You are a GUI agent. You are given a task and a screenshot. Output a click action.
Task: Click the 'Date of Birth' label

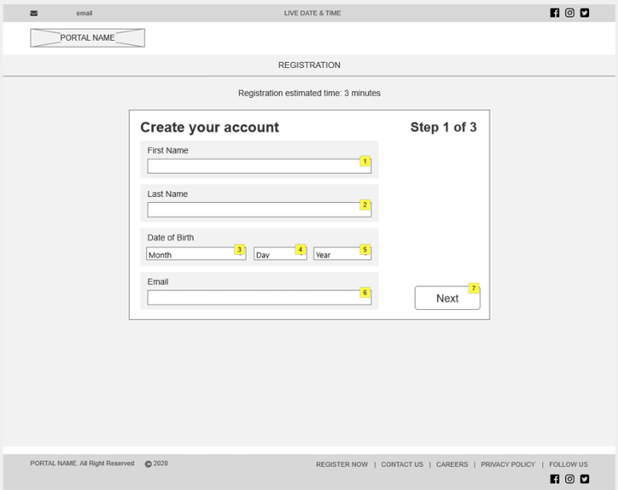click(x=171, y=238)
